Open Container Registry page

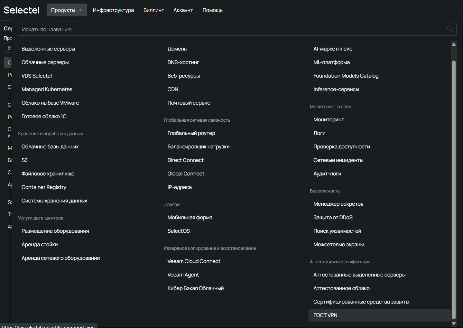(x=44, y=187)
